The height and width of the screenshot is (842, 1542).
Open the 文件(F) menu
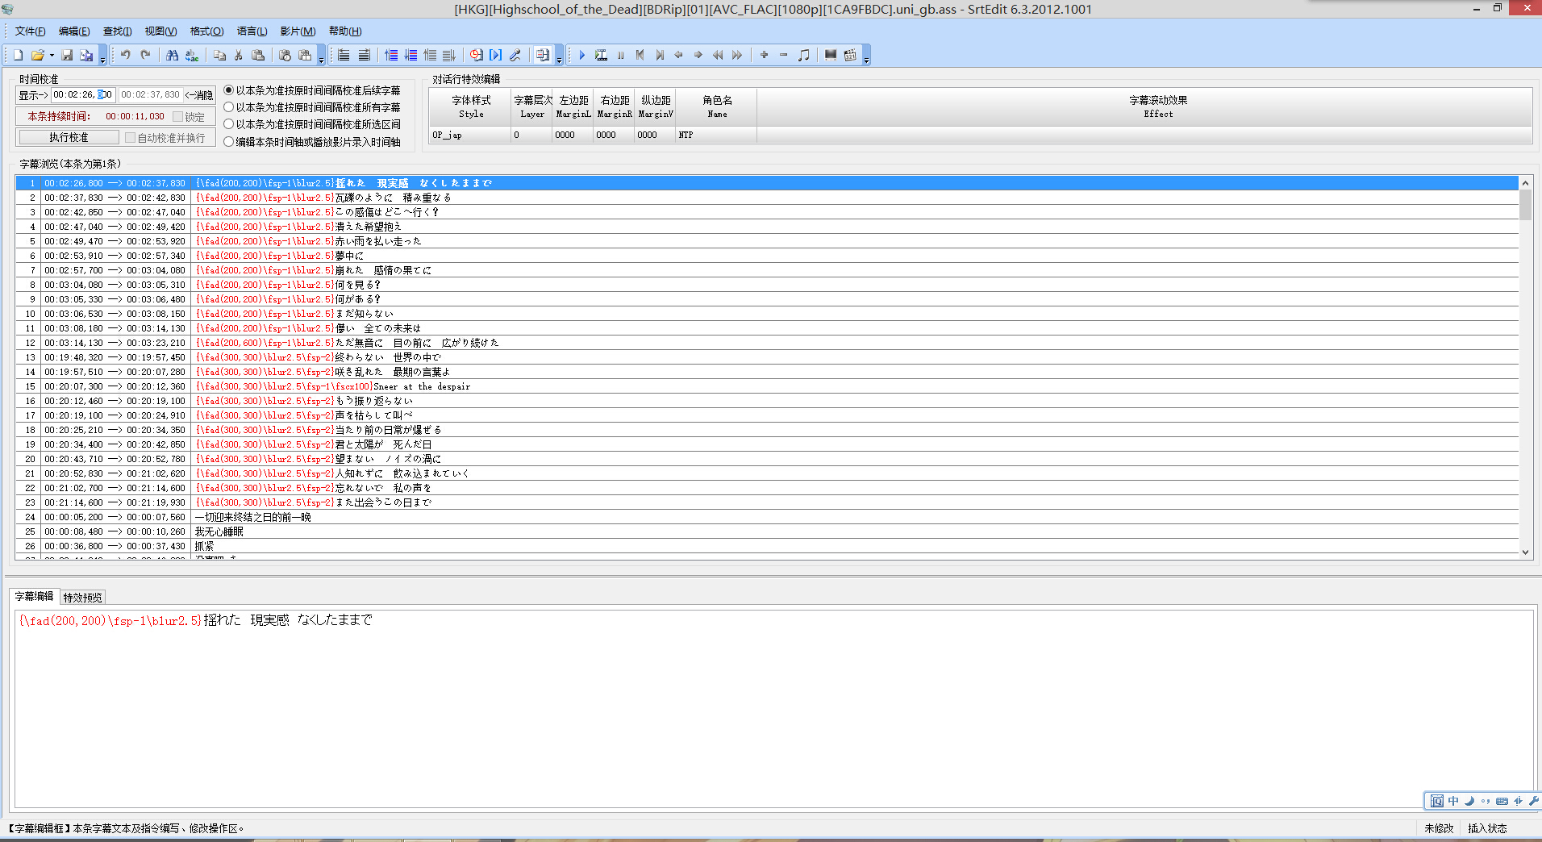coord(30,31)
